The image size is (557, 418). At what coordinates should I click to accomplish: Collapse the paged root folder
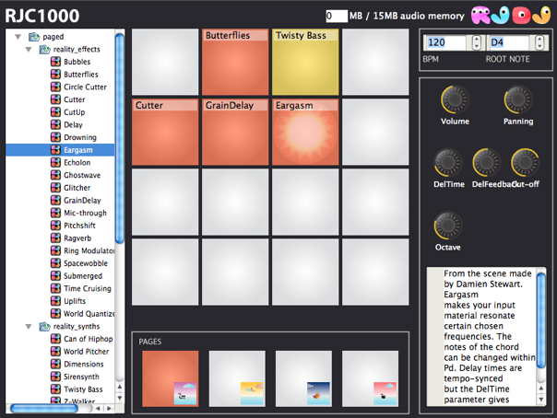[18, 37]
